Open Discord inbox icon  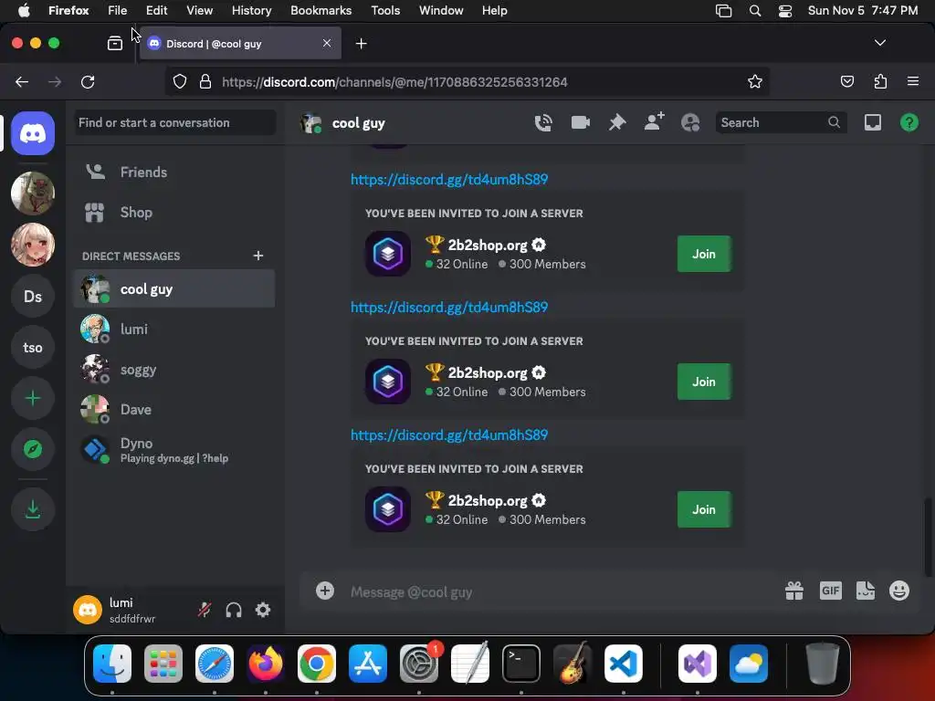(873, 123)
